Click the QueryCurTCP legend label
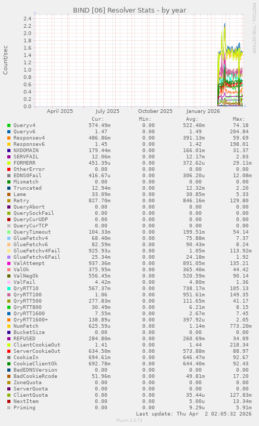This screenshot has height=426, width=259. click(31, 226)
